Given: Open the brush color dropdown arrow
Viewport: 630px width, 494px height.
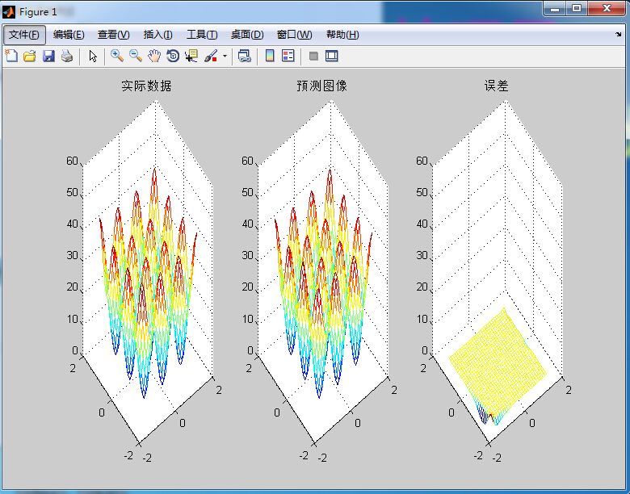Looking at the screenshot, I should point(225,56).
